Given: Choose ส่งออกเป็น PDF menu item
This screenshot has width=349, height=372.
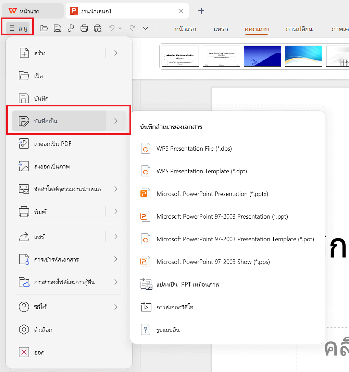Looking at the screenshot, I should (68, 144).
